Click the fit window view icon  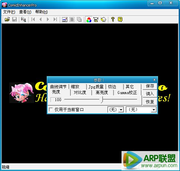65,19
